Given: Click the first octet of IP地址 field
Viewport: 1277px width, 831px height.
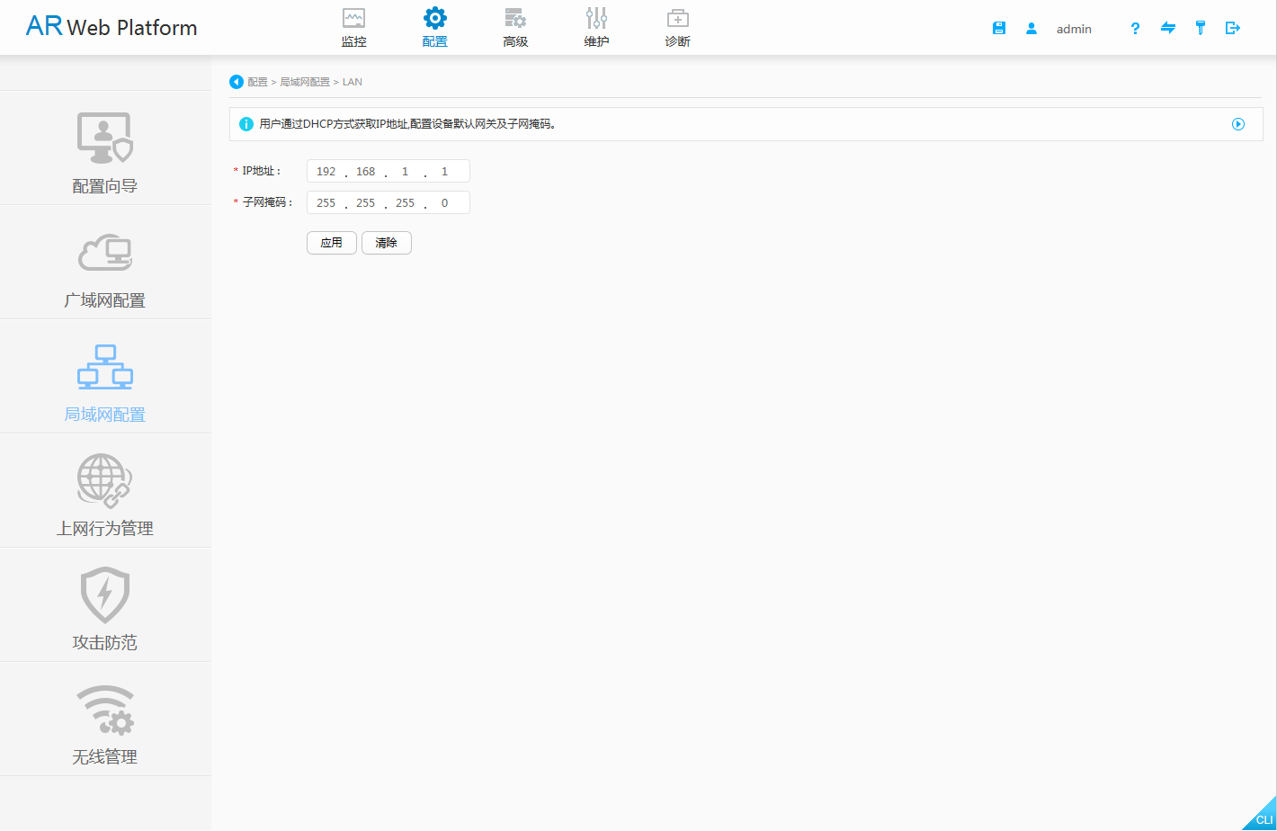Looking at the screenshot, I should (x=326, y=171).
